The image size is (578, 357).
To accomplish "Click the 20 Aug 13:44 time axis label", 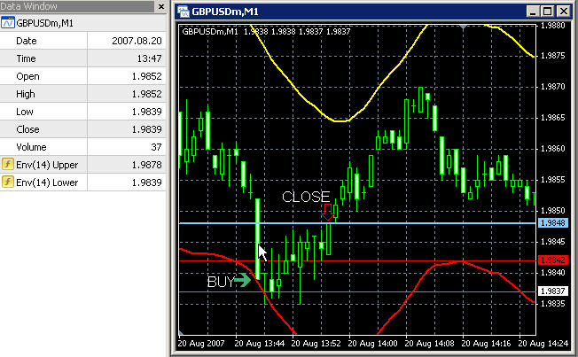I will click(x=259, y=344).
